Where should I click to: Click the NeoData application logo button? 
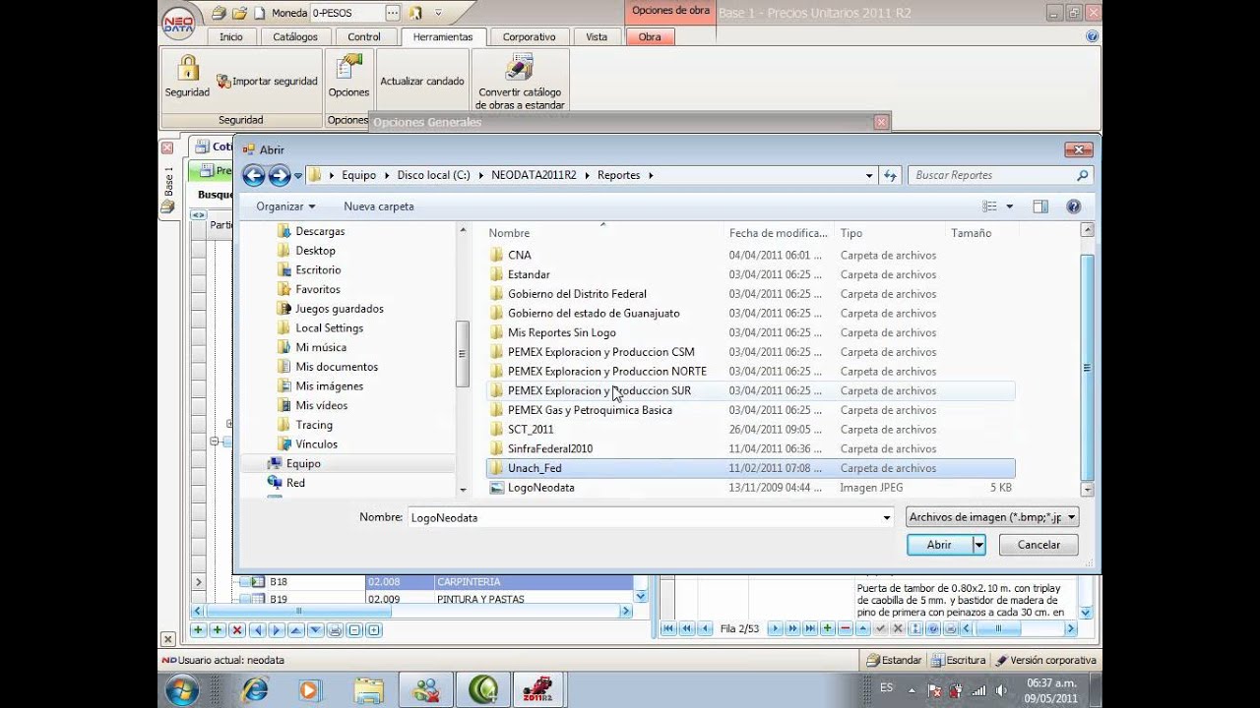[x=178, y=23]
